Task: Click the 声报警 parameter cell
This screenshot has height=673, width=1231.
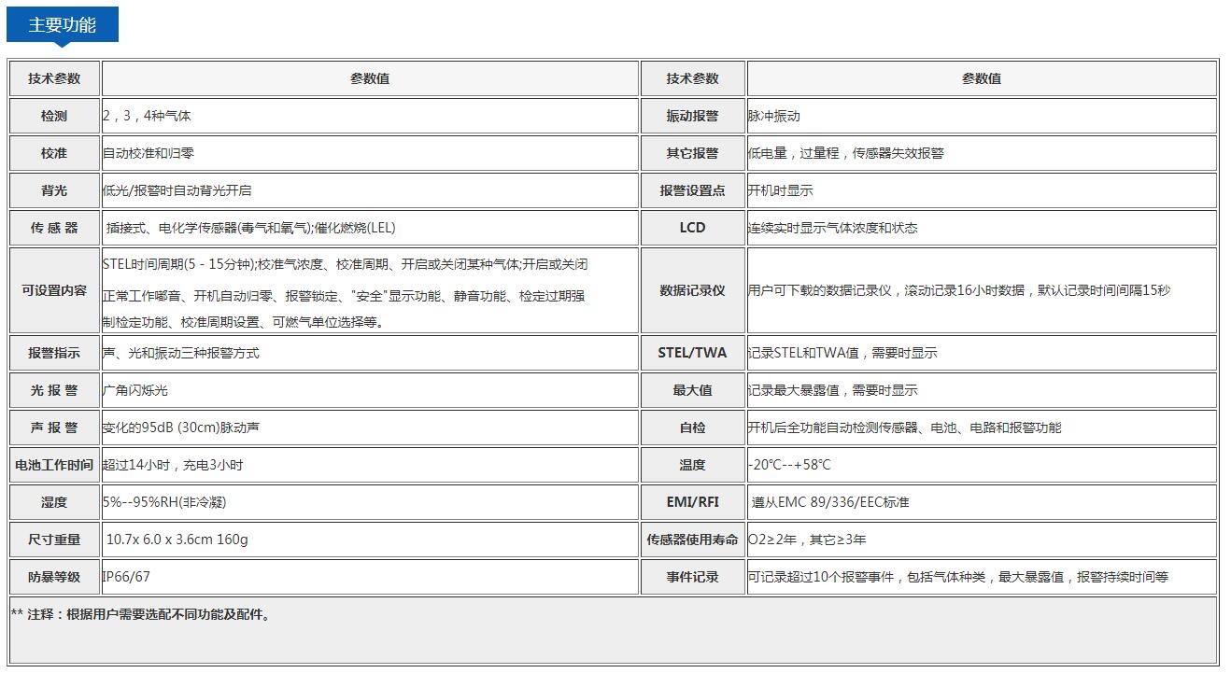Action: pos(52,427)
